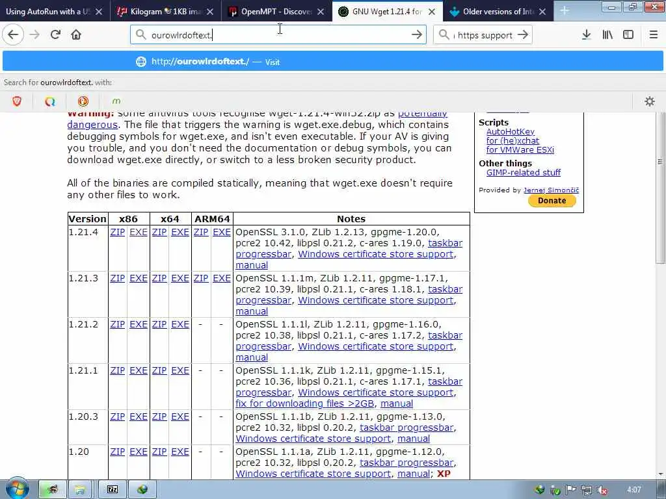Image resolution: width=666 pixels, height=499 pixels.
Task: Open 'fix for downloading files >2GB' link
Action: pos(305,403)
